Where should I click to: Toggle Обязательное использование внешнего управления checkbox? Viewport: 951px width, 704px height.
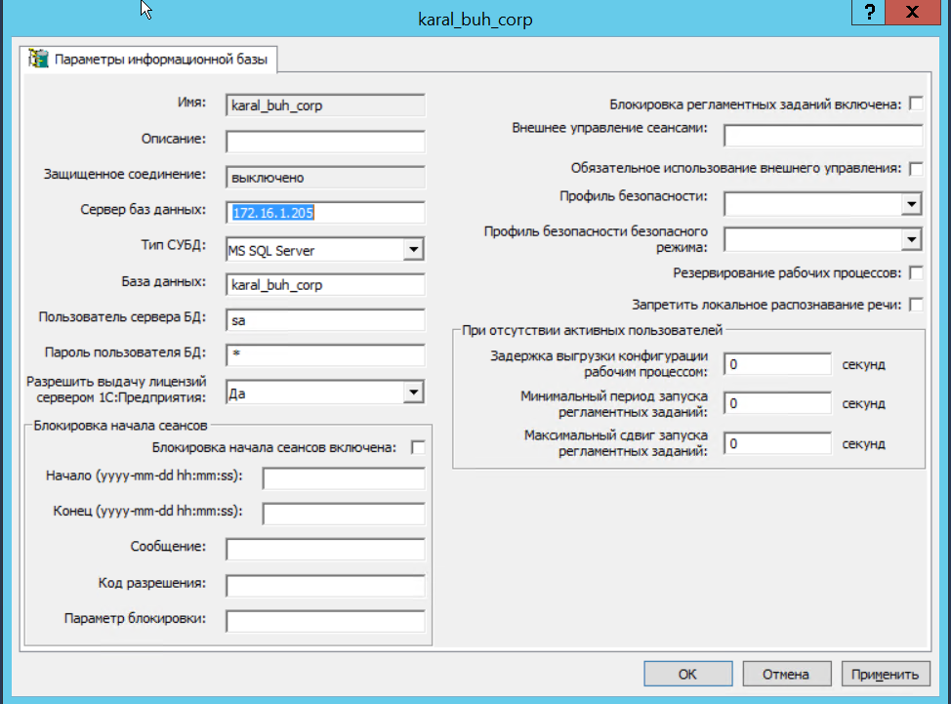click(x=916, y=168)
